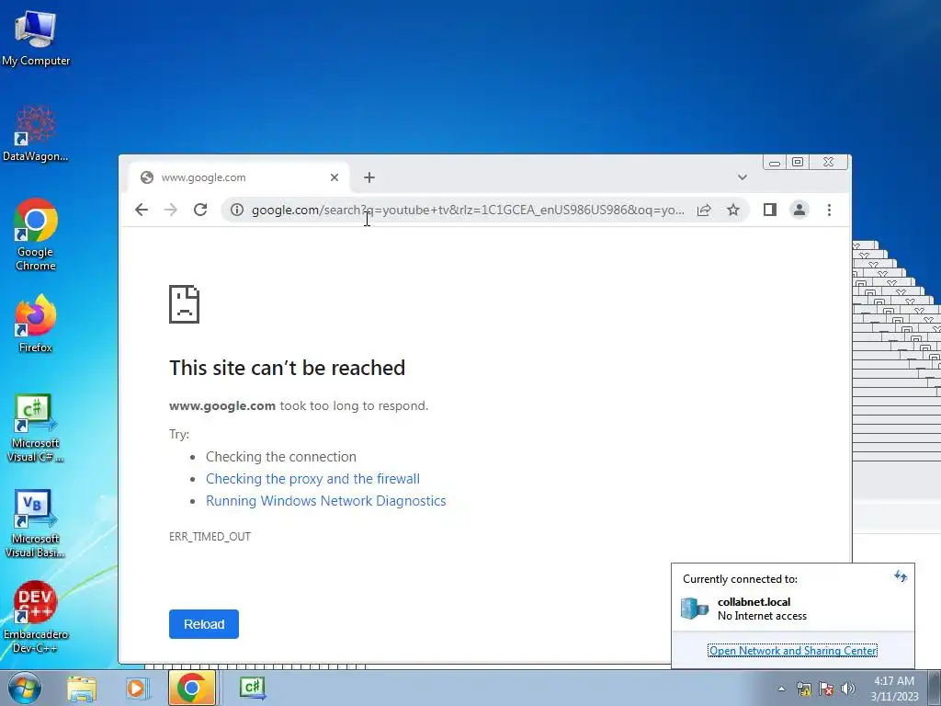This screenshot has width=941, height=706.
Task: Bookmark this tab with the star icon
Action: [x=732, y=210]
